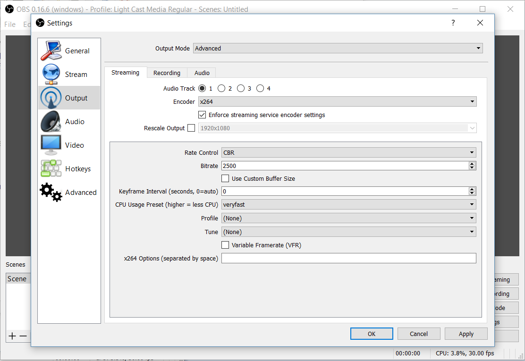The height and width of the screenshot is (361, 525).
Task: Open Advanced gears icon
Action: (51, 192)
